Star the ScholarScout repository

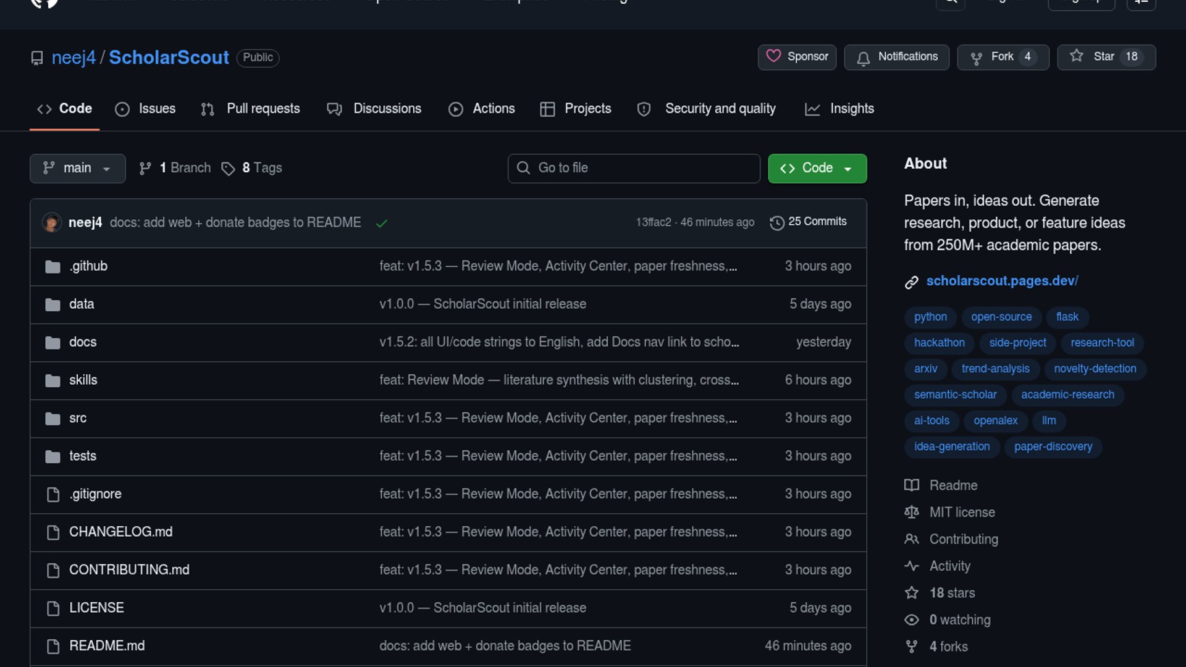click(x=1106, y=57)
